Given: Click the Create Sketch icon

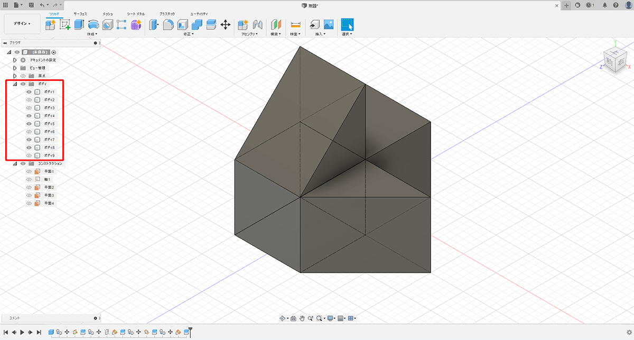Looking at the screenshot, I should [65, 24].
